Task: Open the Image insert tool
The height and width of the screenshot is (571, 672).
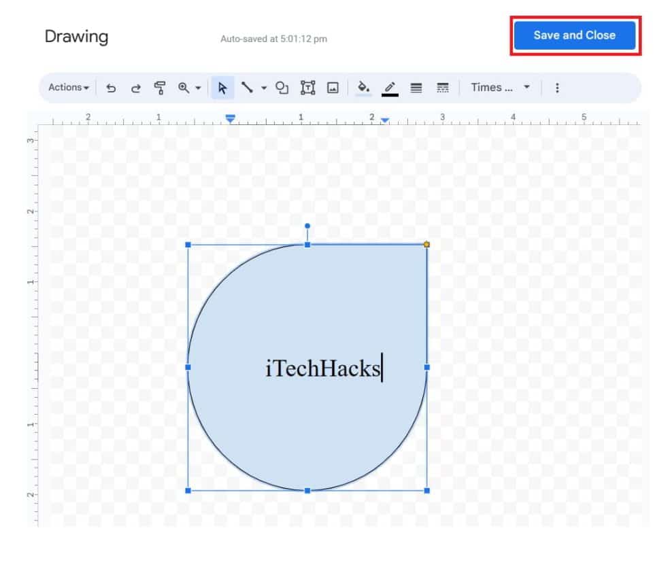Action: [331, 87]
